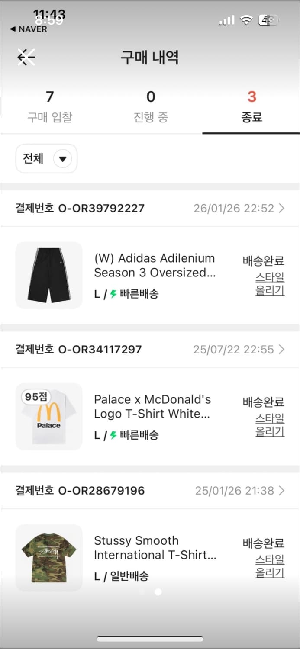Tap the first page indicator dot
Image resolution: width=300 pixels, height=649 pixels.
click(x=142, y=592)
